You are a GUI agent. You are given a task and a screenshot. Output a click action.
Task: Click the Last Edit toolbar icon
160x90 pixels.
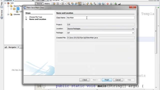54,4
